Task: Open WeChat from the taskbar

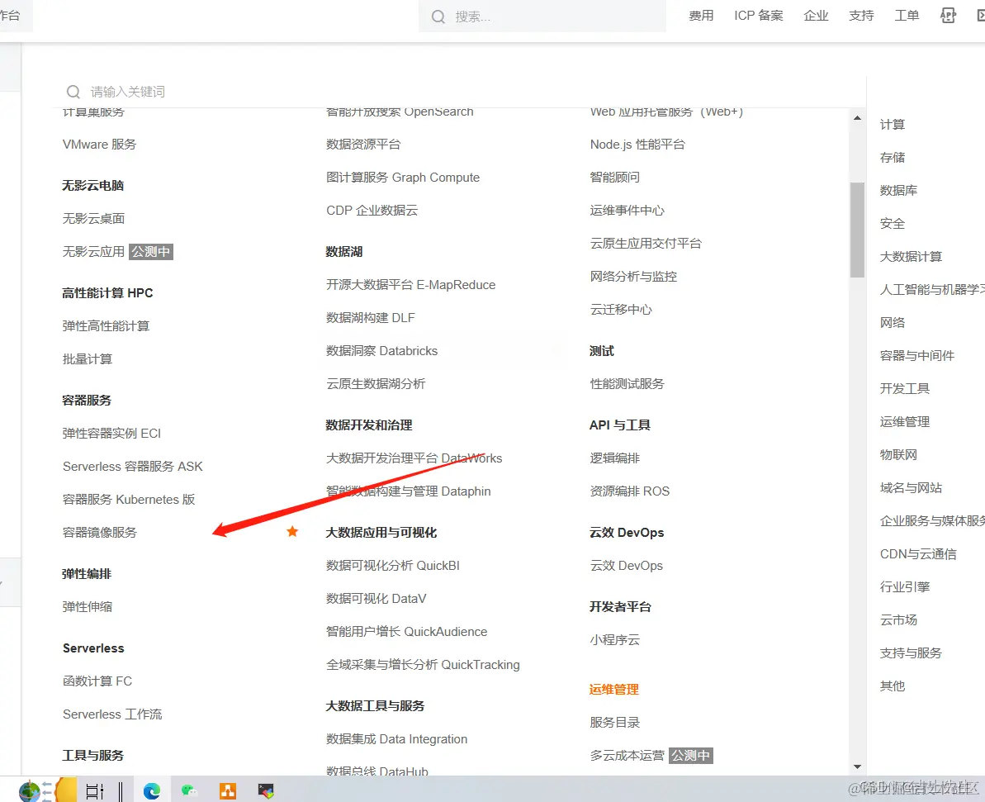Action: pos(189,790)
